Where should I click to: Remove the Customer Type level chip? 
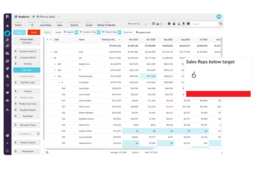pos(99,32)
